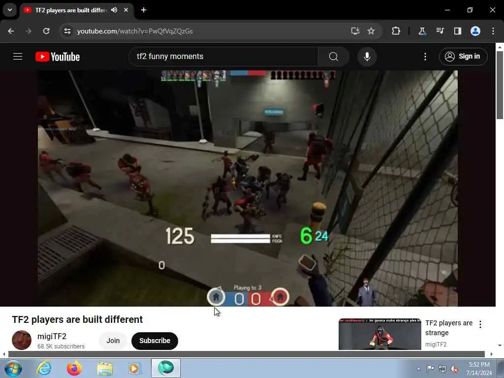504x378 pixels.
Task: Open the Chrome profile avatar
Action: click(475, 31)
